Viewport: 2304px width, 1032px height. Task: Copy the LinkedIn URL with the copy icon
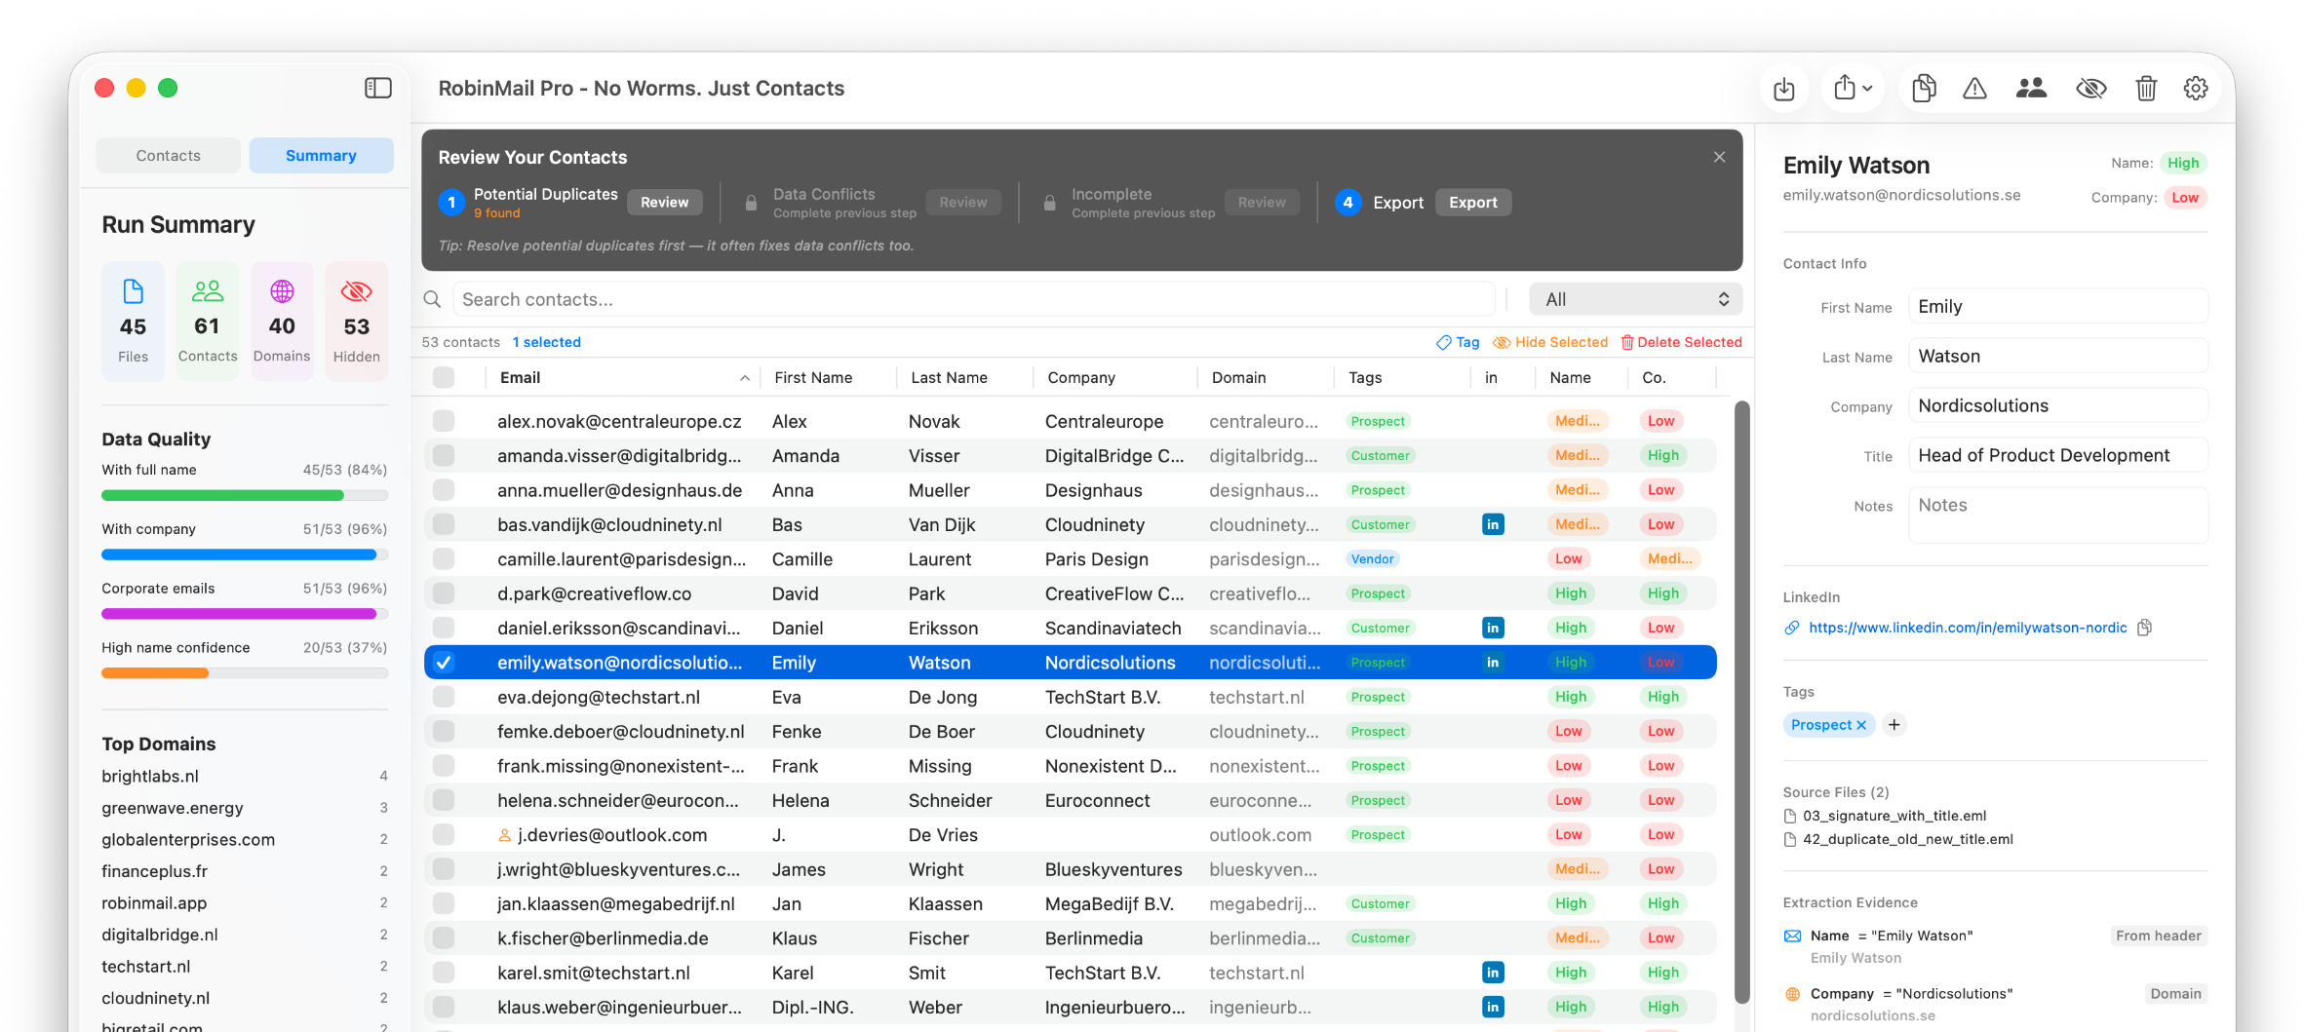pos(2144,628)
